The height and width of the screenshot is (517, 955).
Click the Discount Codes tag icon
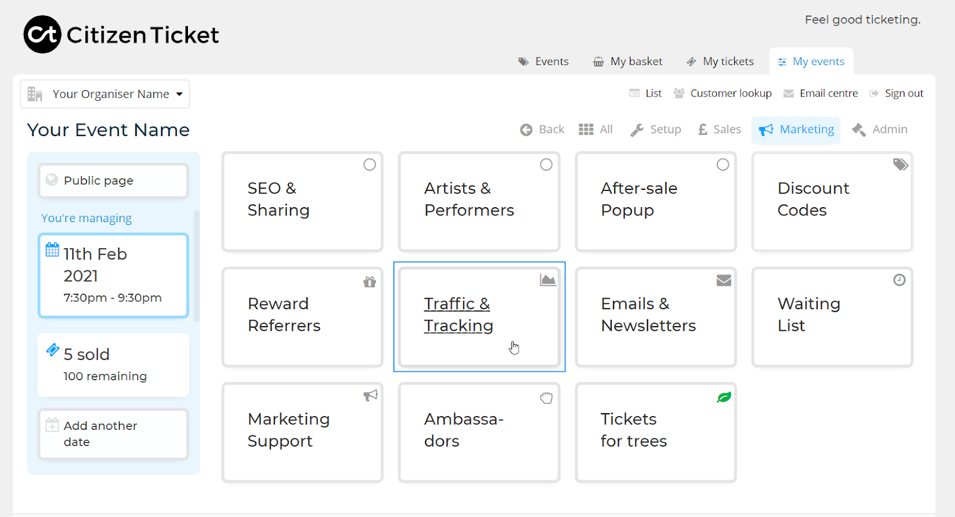pyautogui.click(x=900, y=165)
